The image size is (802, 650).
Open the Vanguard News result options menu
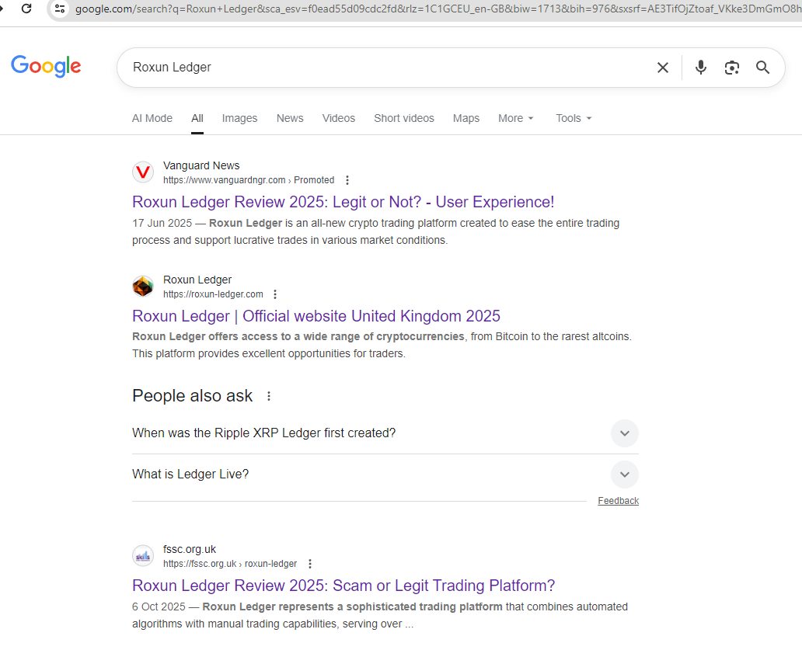(x=347, y=180)
